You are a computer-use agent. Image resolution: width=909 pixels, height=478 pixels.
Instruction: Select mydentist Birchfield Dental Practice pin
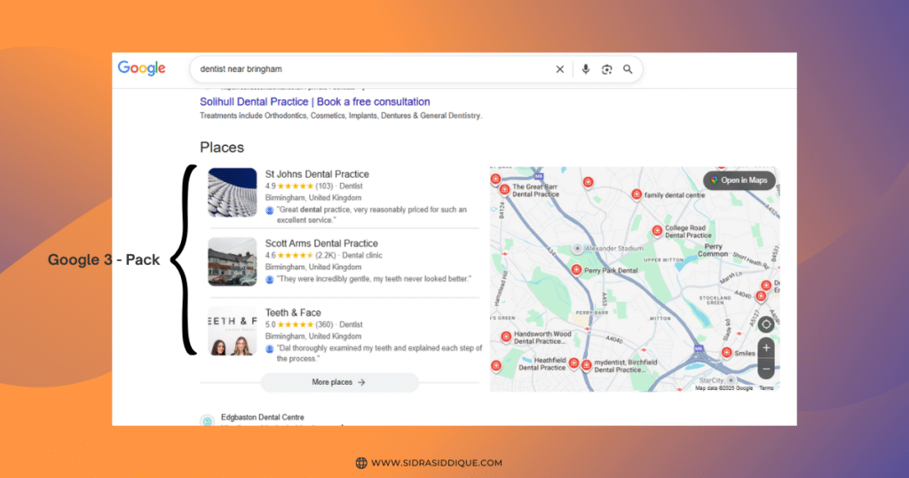coord(587,365)
